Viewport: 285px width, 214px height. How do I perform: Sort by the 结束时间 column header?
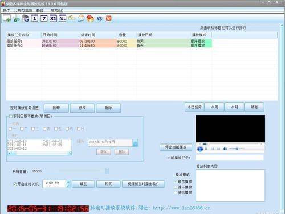point(98,35)
